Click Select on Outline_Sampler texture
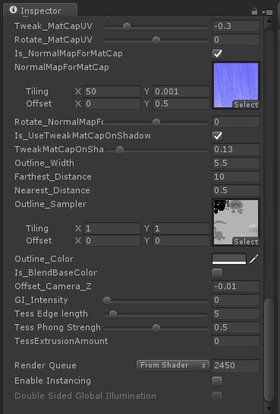 pyautogui.click(x=246, y=241)
